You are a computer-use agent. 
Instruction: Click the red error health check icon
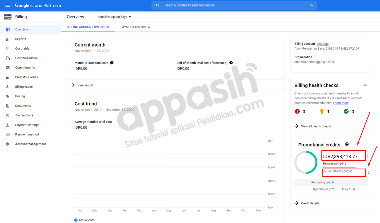click(x=297, y=111)
